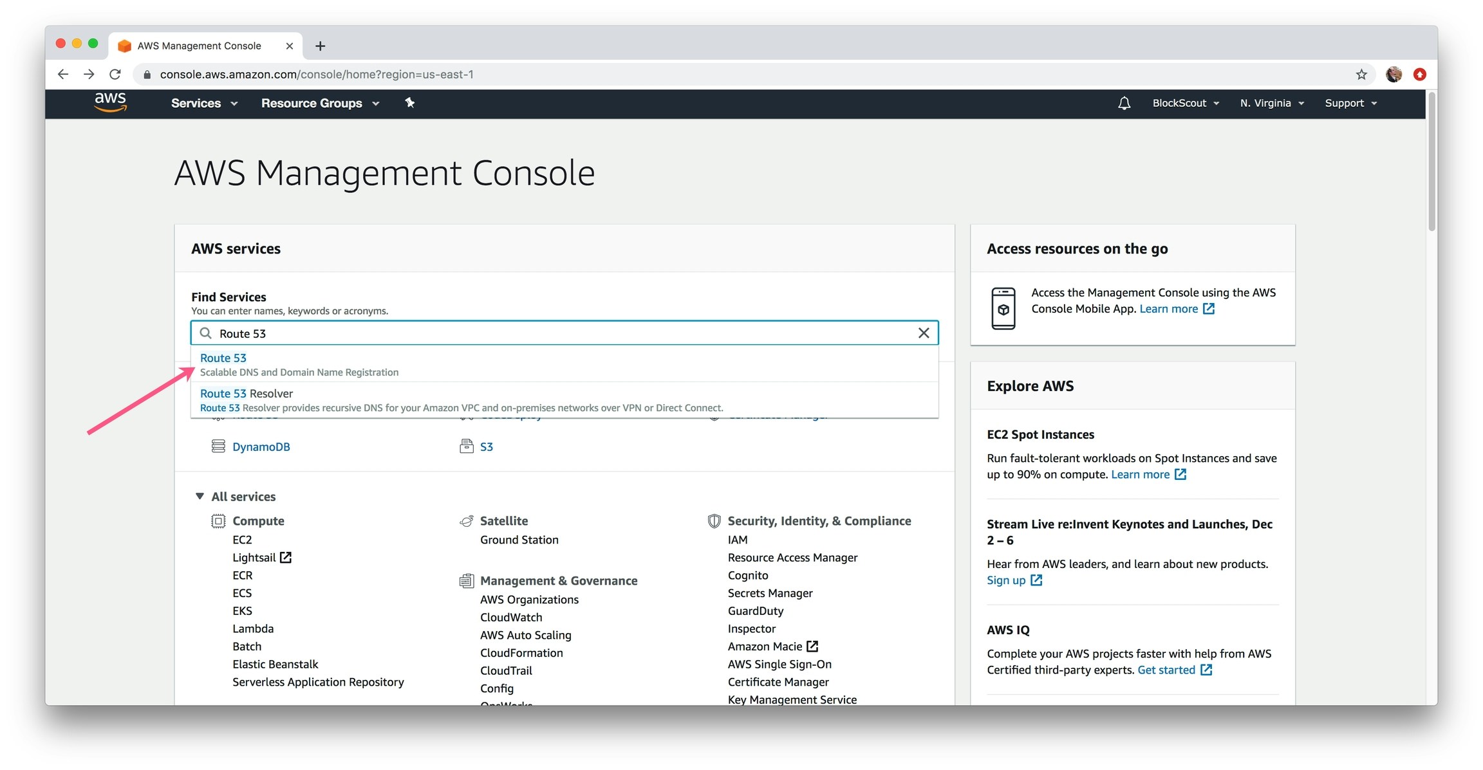The image size is (1483, 770).
Task: Open the external link icon beside Lightsail
Action: pos(286,558)
